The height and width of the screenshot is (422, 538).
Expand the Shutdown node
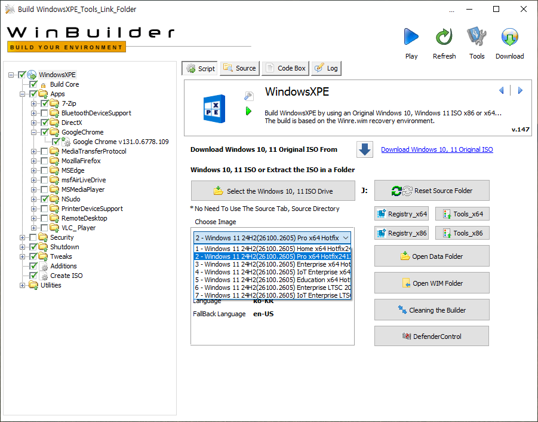click(22, 247)
